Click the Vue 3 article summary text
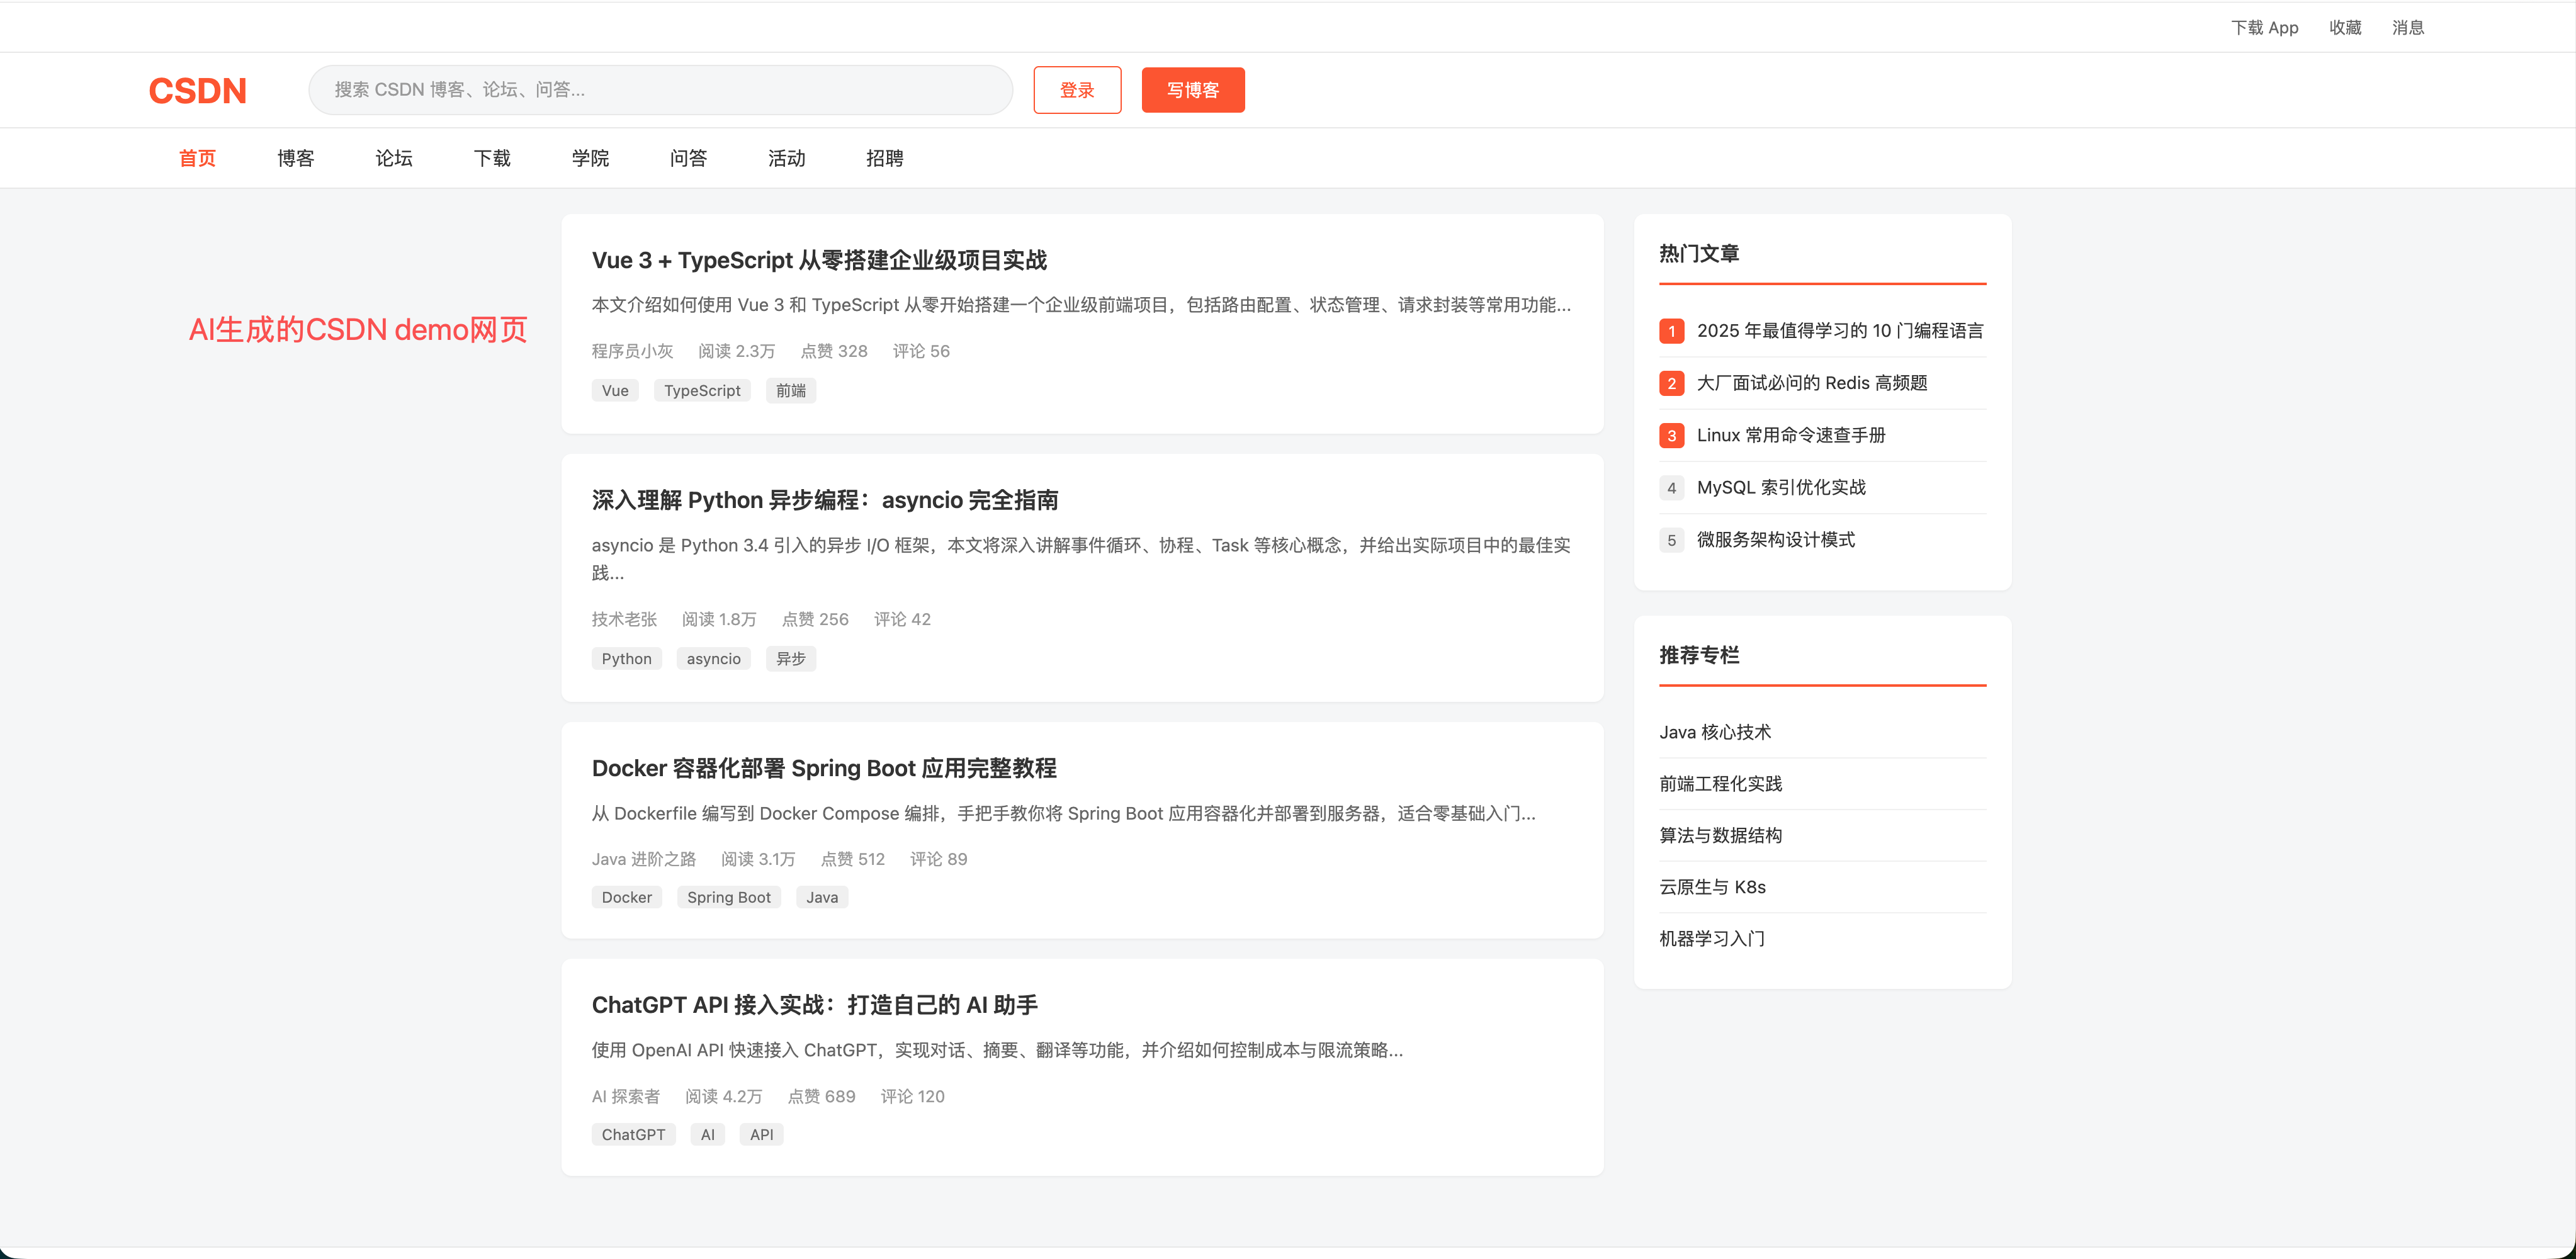 click(1081, 305)
